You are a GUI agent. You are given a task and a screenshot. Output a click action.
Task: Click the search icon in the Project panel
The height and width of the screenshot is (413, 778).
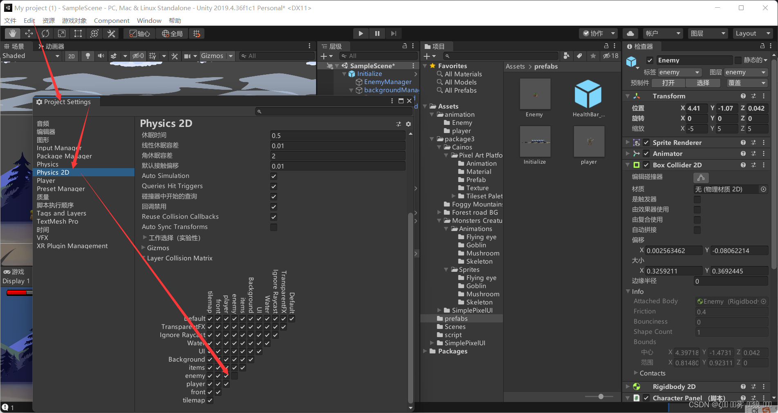click(x=447, y=56)
